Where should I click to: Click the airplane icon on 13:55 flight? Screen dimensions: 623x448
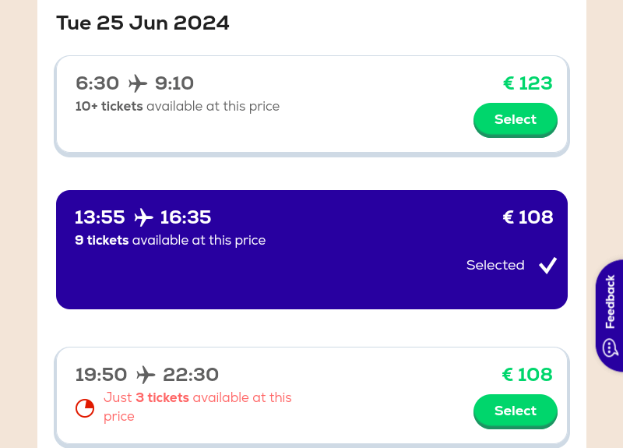tap(143, 217)
